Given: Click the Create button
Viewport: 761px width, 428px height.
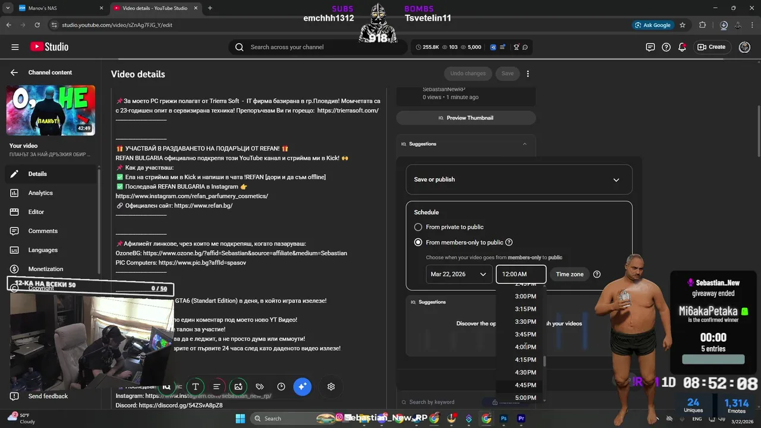Looking at the screenshot, I should point(712,47).
